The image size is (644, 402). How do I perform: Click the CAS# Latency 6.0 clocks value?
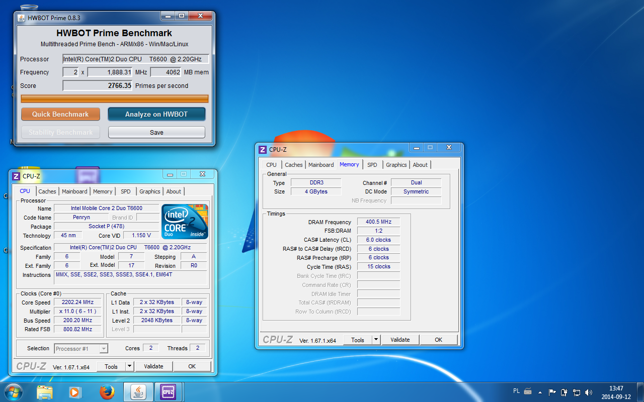tap(378, 240)
